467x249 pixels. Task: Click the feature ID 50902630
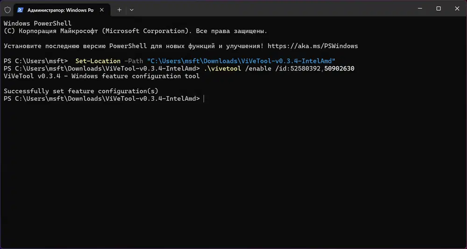tap(339, 69)
